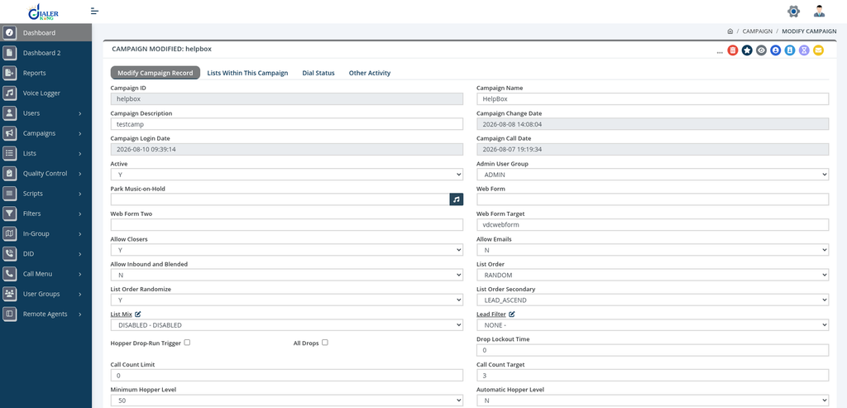Screen dimensions: 847x408
Task: Click the Quality Control clipboard icon
Action: click(x=9, y=174)
